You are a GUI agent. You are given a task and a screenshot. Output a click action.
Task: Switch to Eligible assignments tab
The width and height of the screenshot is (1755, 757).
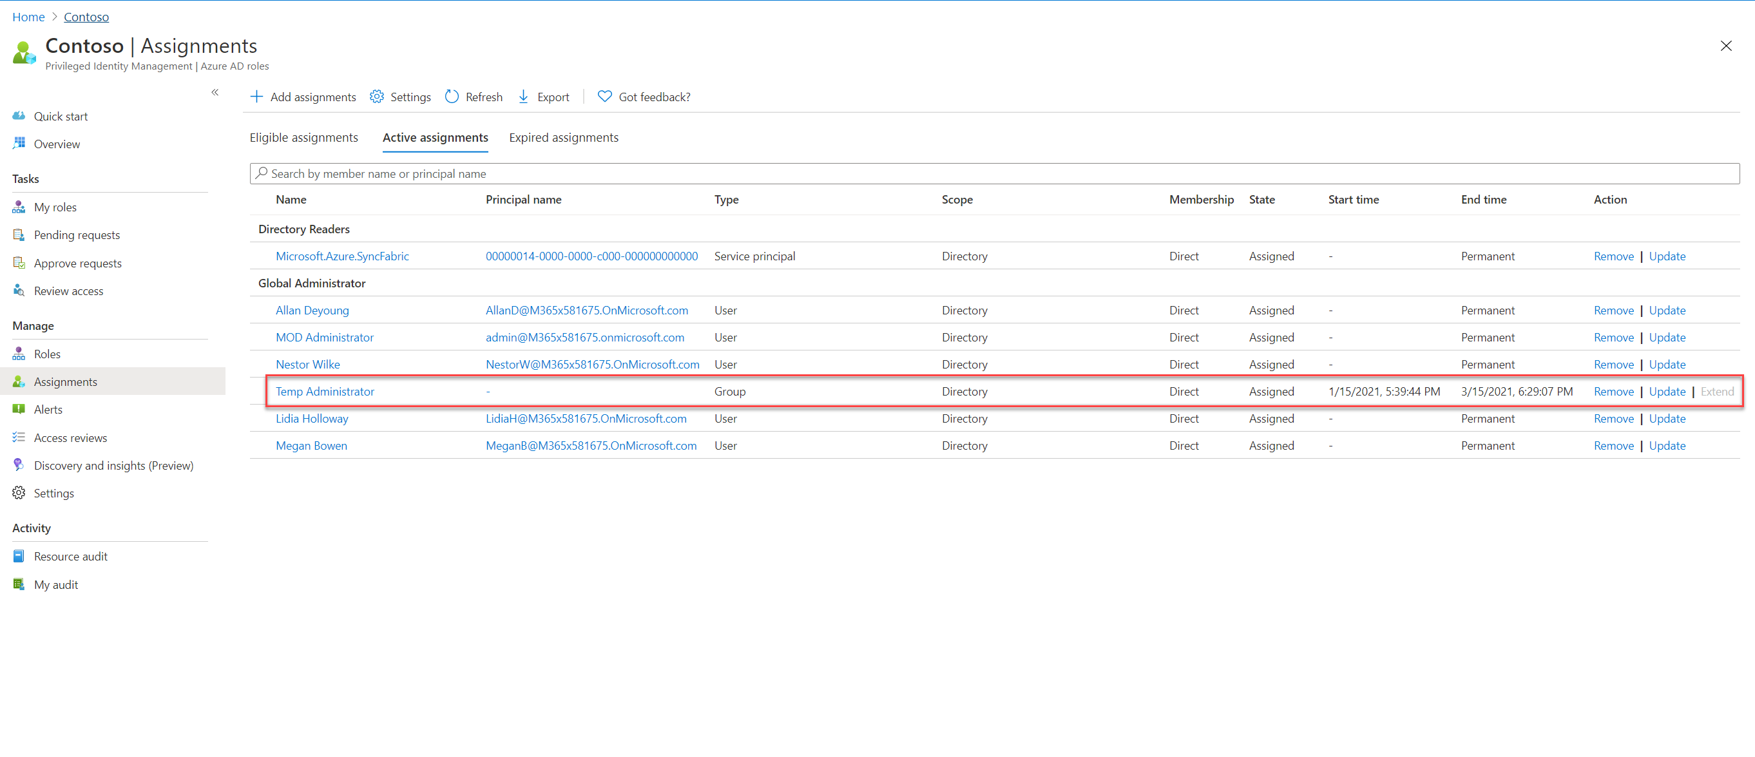tap(304, 137)
